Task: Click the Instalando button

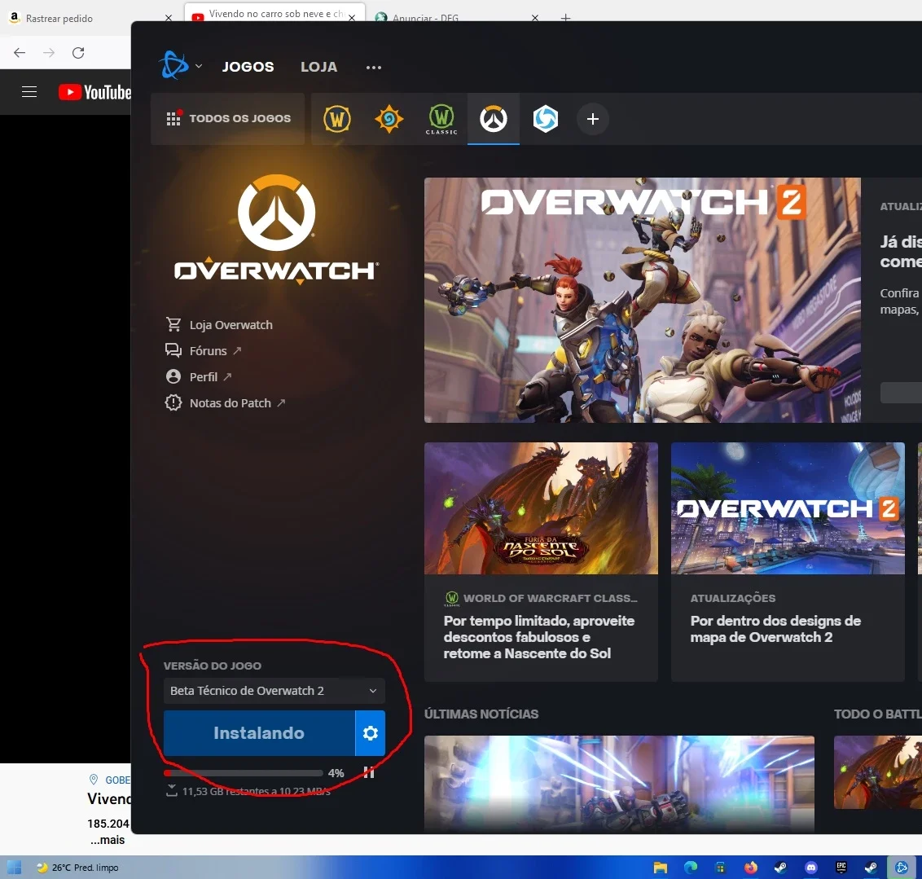Action: click(259, 733)
